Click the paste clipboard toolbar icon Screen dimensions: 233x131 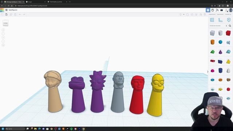point(7,15)
